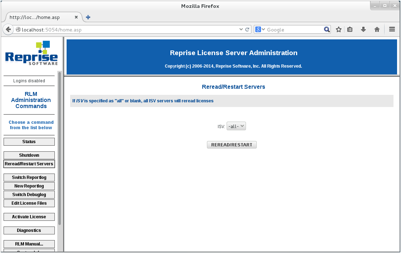The height and width of the screenshot is (253, 401).
Task: Open the Diagnostics command
Action: (x=29, y=230)
